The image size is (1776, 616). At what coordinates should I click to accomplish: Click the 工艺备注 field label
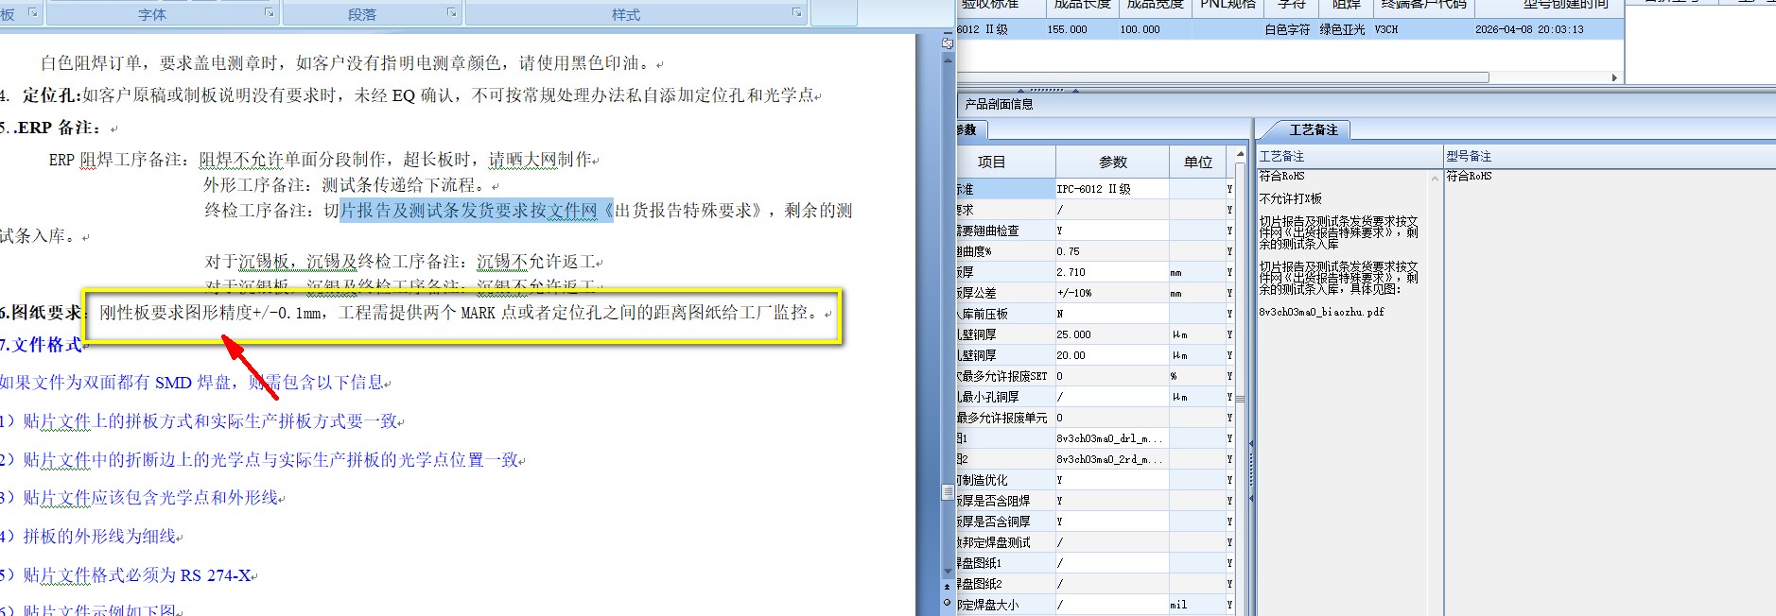1281,157
